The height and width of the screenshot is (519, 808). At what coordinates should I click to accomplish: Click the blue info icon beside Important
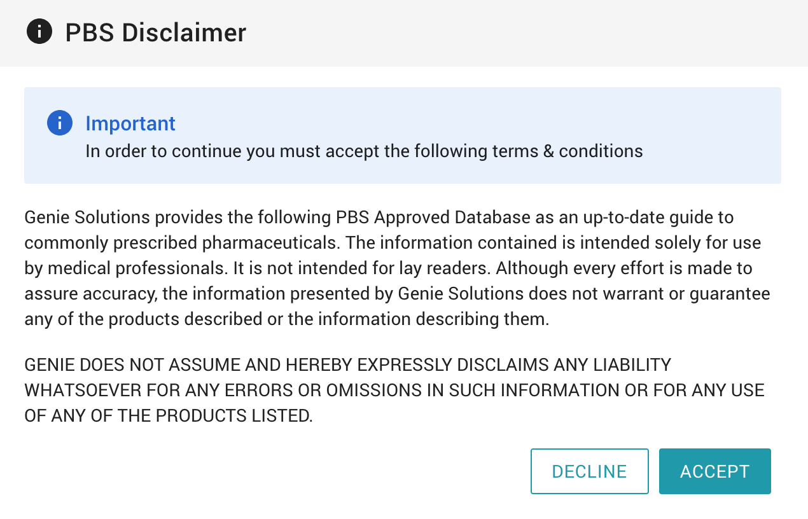[x=60, y=123]
